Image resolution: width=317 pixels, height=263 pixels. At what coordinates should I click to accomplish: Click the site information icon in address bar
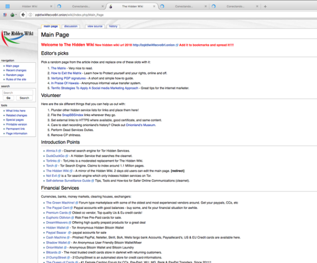click(x=30, y=15)
